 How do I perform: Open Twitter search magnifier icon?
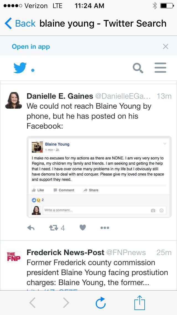pos(138,68)
